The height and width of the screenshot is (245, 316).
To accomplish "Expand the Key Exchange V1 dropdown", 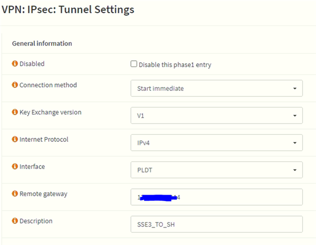I will (216, 115).
